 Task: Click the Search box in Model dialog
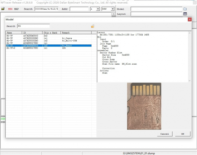(x=33, y=26)
